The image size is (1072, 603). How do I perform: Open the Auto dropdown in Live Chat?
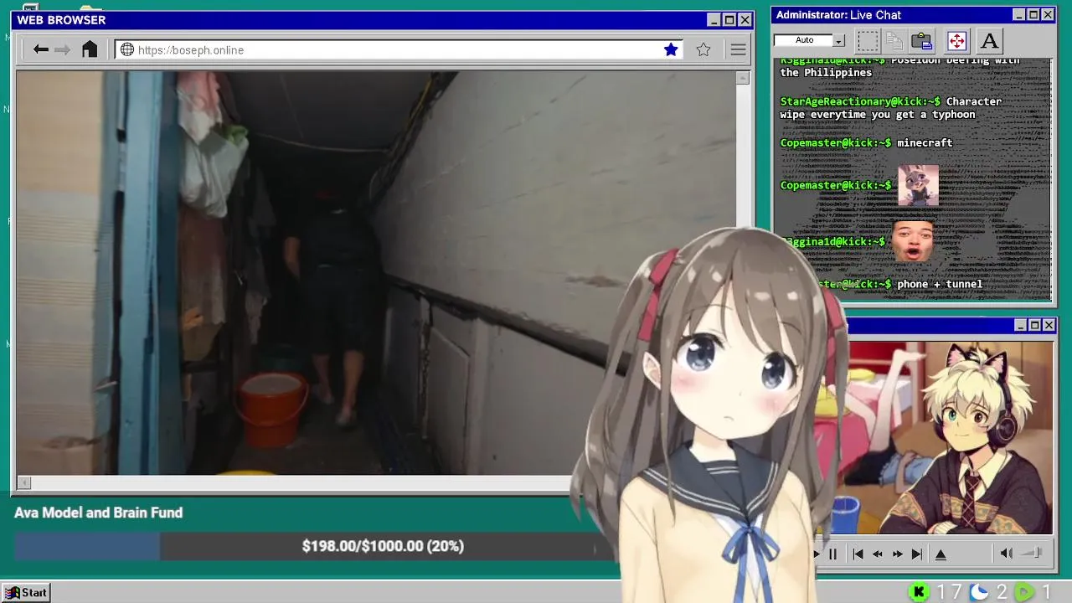(x=838, y=40)
